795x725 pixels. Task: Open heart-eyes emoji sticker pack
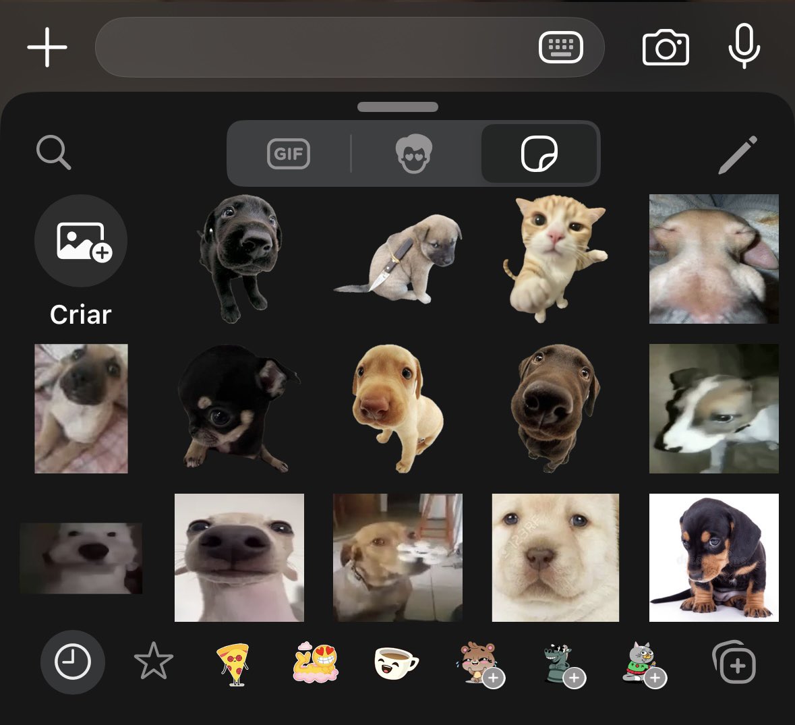[x=315, y=662]
